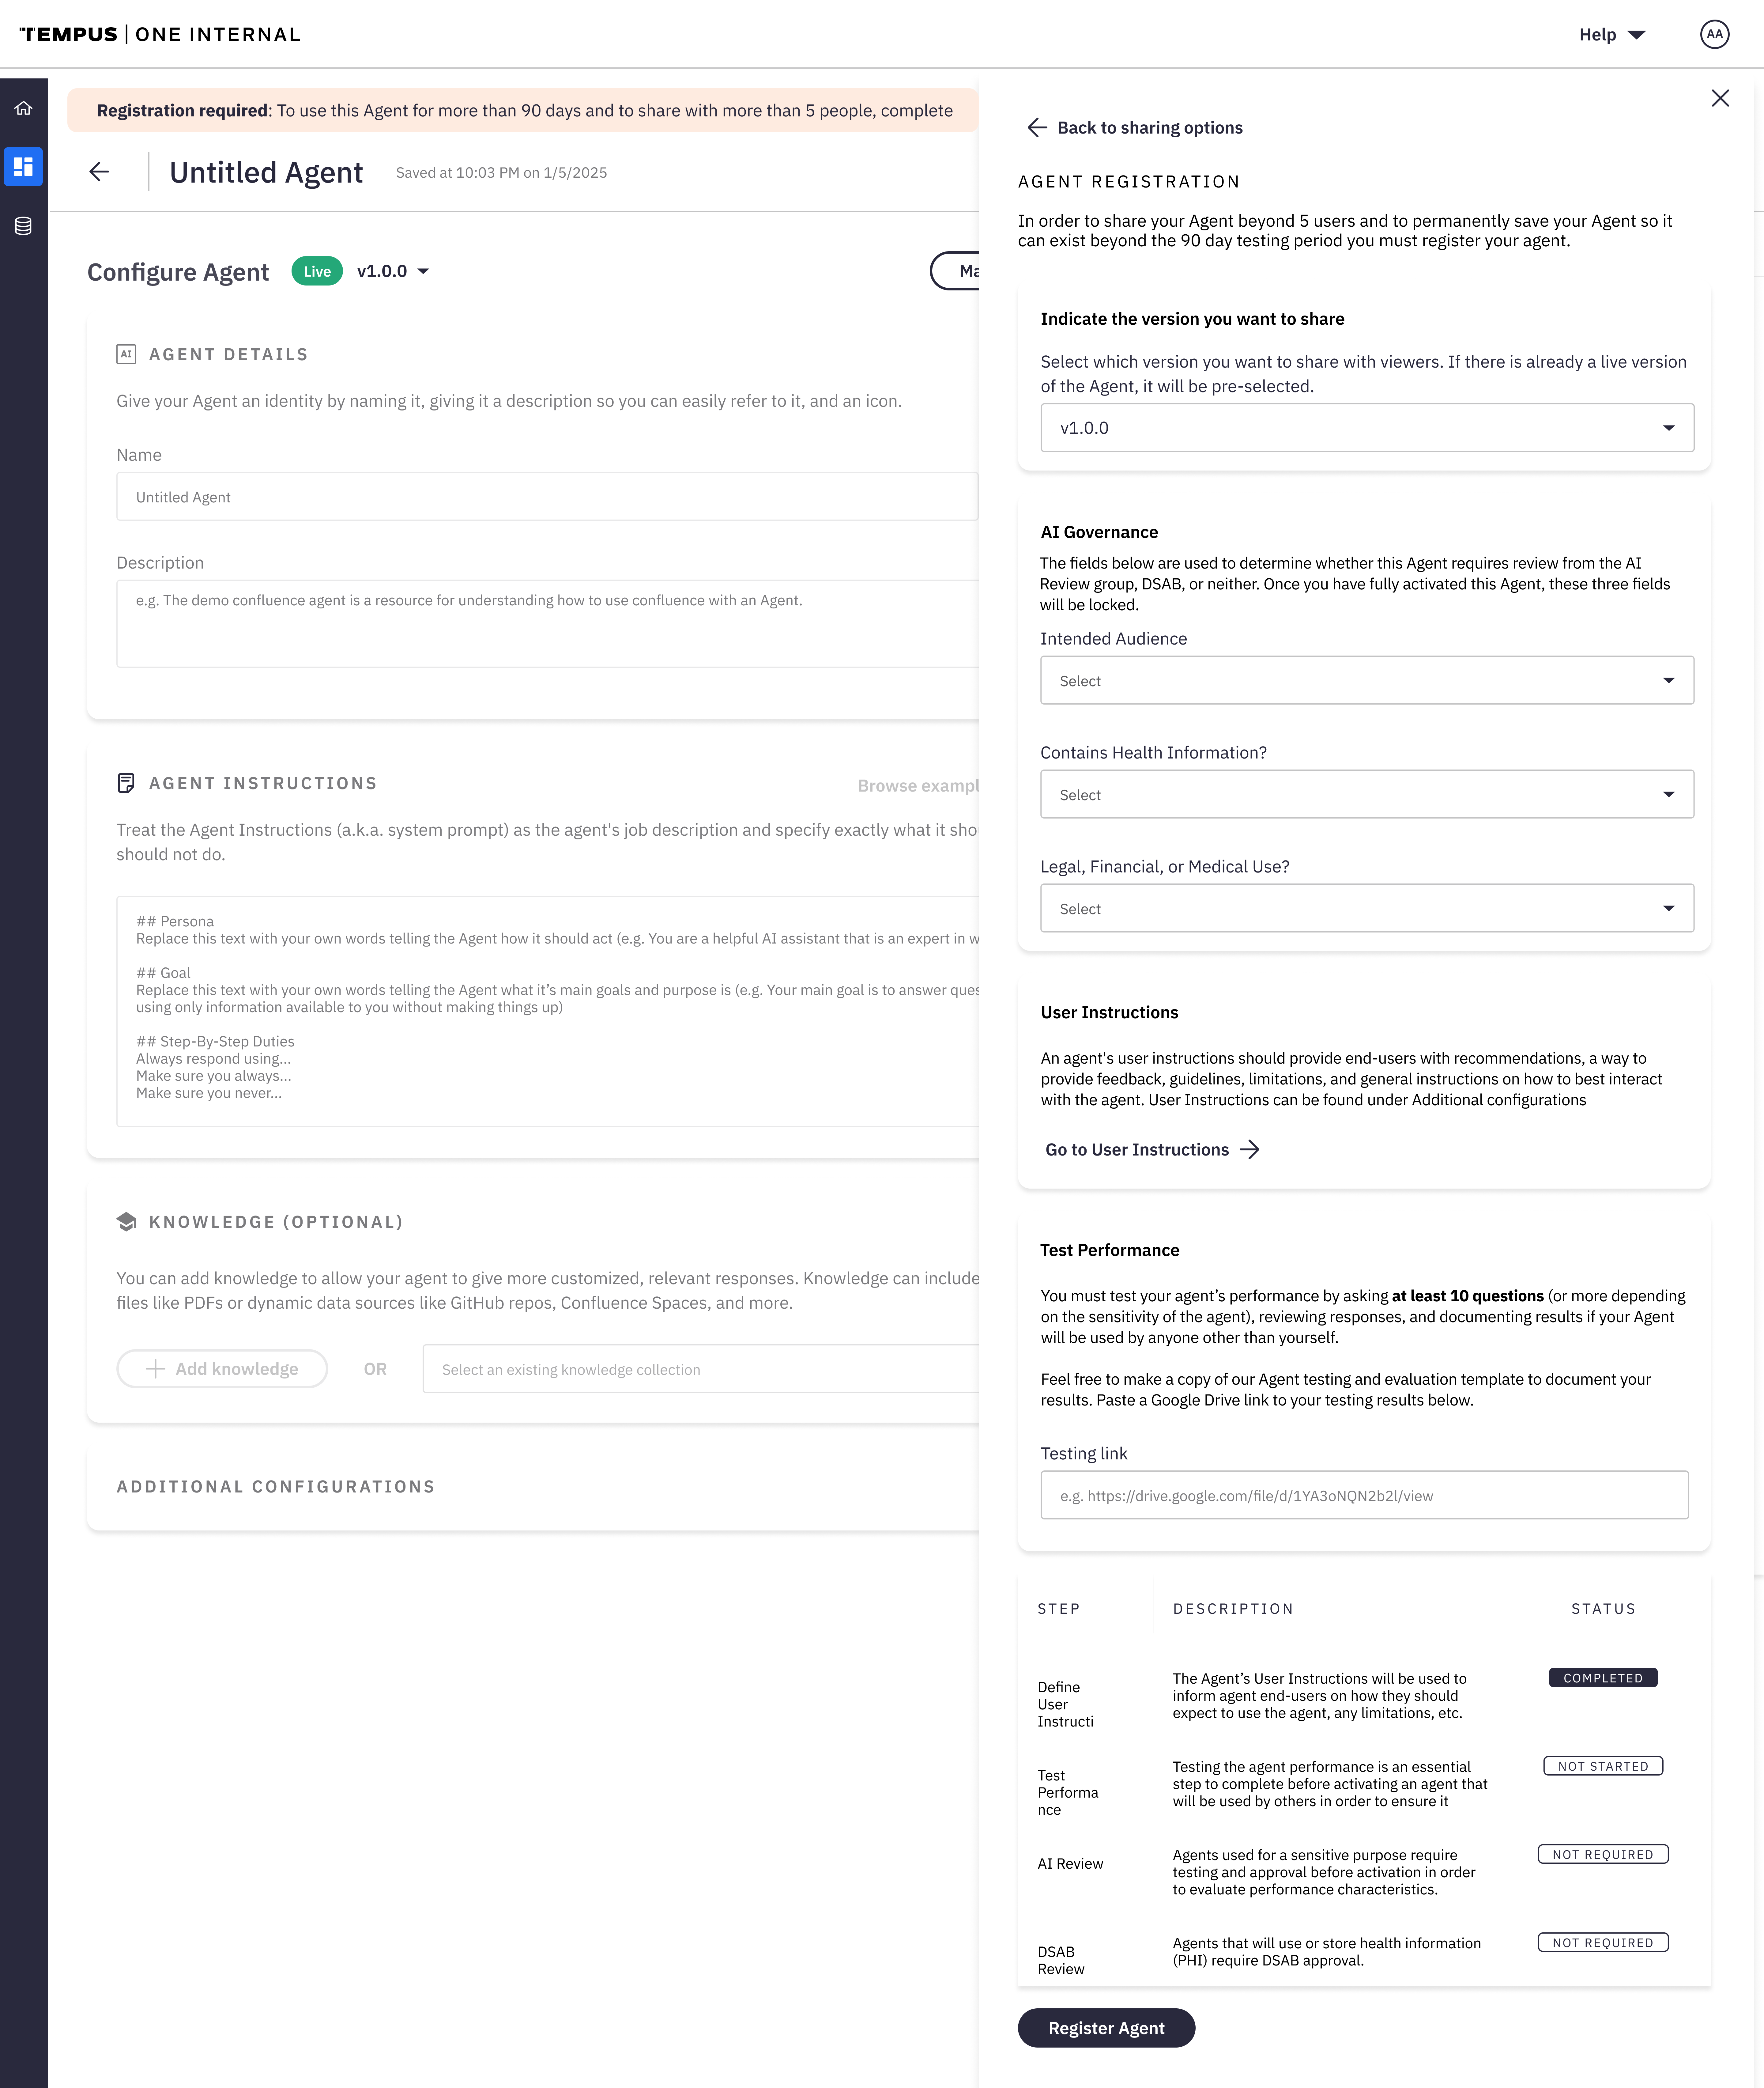1764x2088 pixels.
Task: Click the DESCRIPTION column header
Action: 1233,1609
